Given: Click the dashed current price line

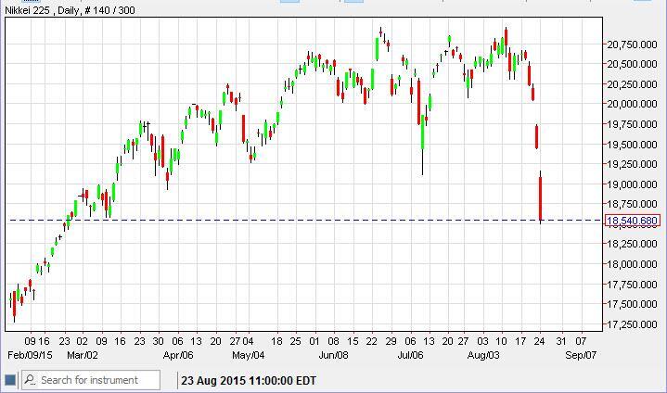Looking at the screenshot, I should (304, 220).
